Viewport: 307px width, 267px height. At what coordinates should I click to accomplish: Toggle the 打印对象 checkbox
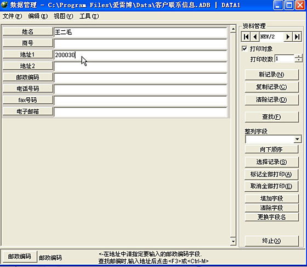[x=245, y=48]
